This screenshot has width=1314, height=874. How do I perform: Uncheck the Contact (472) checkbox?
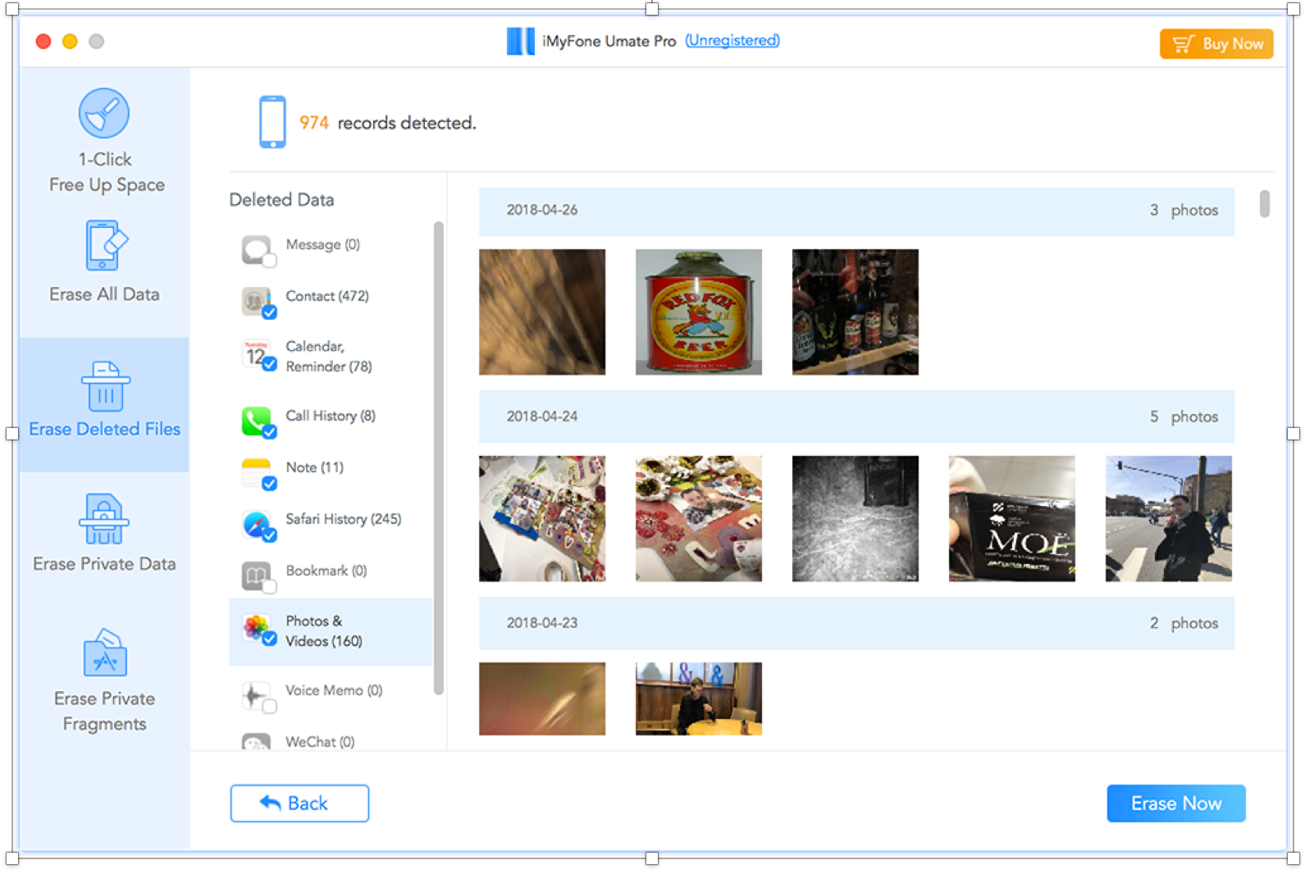tap(269, 312)
